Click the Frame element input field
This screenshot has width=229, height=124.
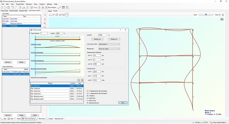coord(44,33)
